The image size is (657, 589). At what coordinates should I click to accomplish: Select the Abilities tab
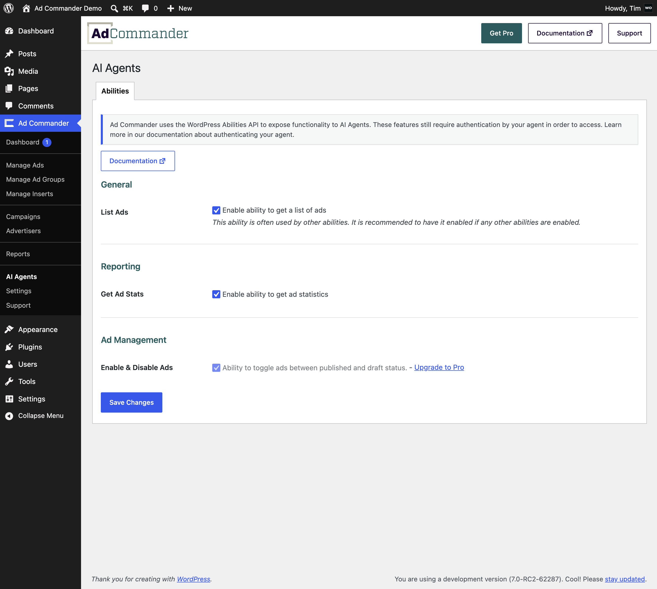(115, 91)
